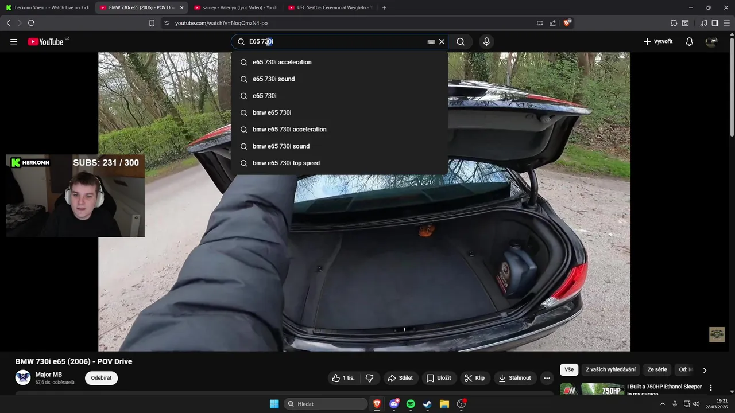Bookmark this page

pyautogui.click(x=152, y=23)
